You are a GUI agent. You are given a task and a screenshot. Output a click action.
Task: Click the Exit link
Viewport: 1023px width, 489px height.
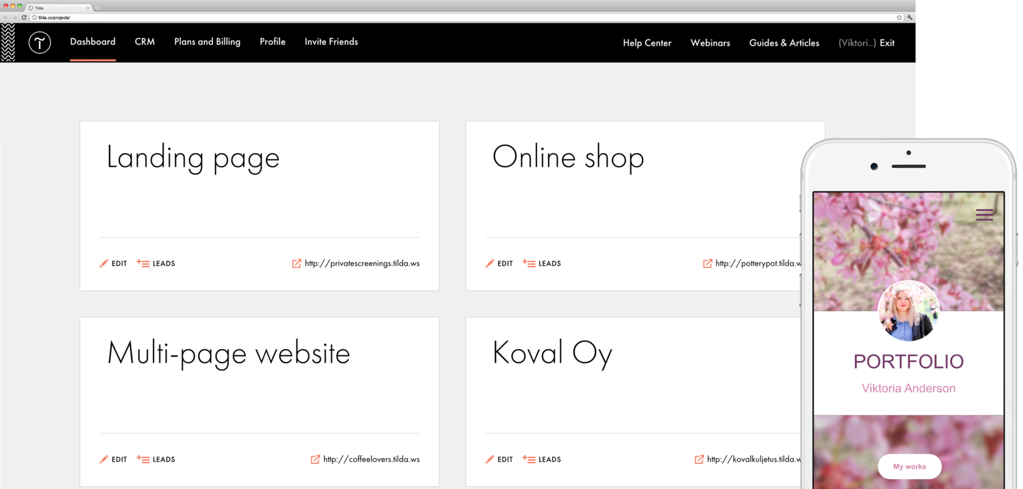pos(887,43)
